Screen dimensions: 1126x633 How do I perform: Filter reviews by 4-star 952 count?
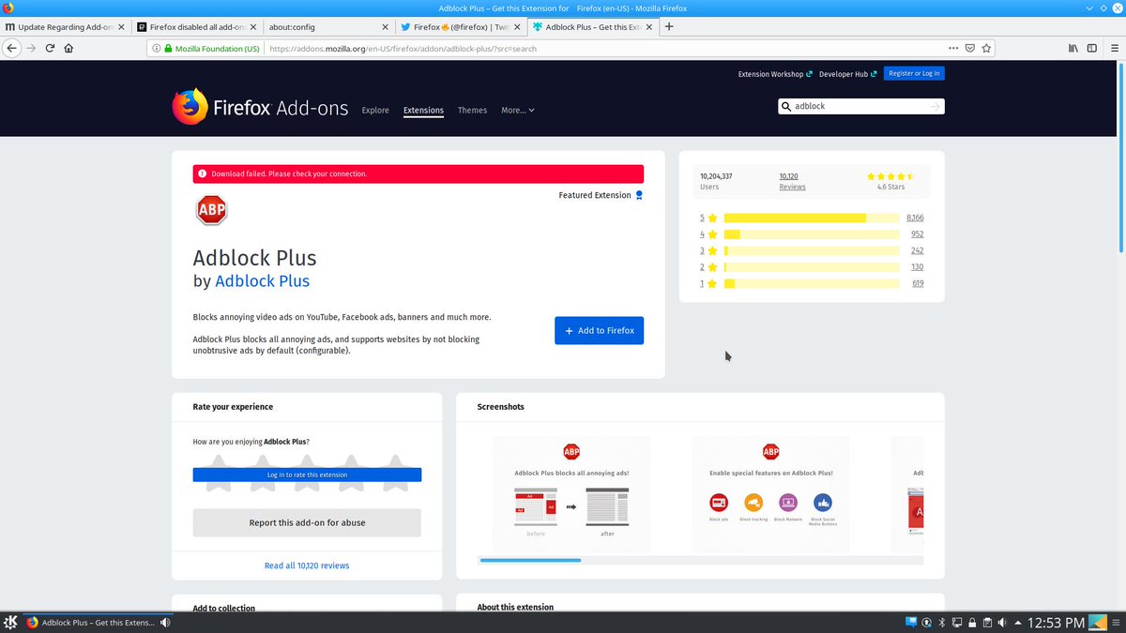click(x=917, y=234)
